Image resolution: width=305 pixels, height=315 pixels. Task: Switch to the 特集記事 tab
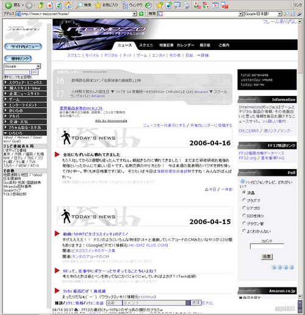[x=167, y=45]
